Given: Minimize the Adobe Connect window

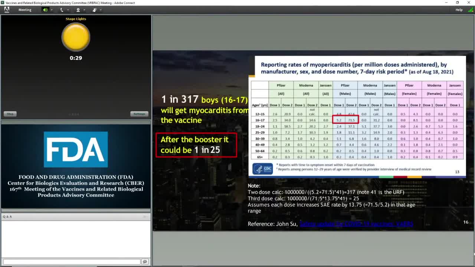Looking at the screenshot, I should [x=446, y=3].
